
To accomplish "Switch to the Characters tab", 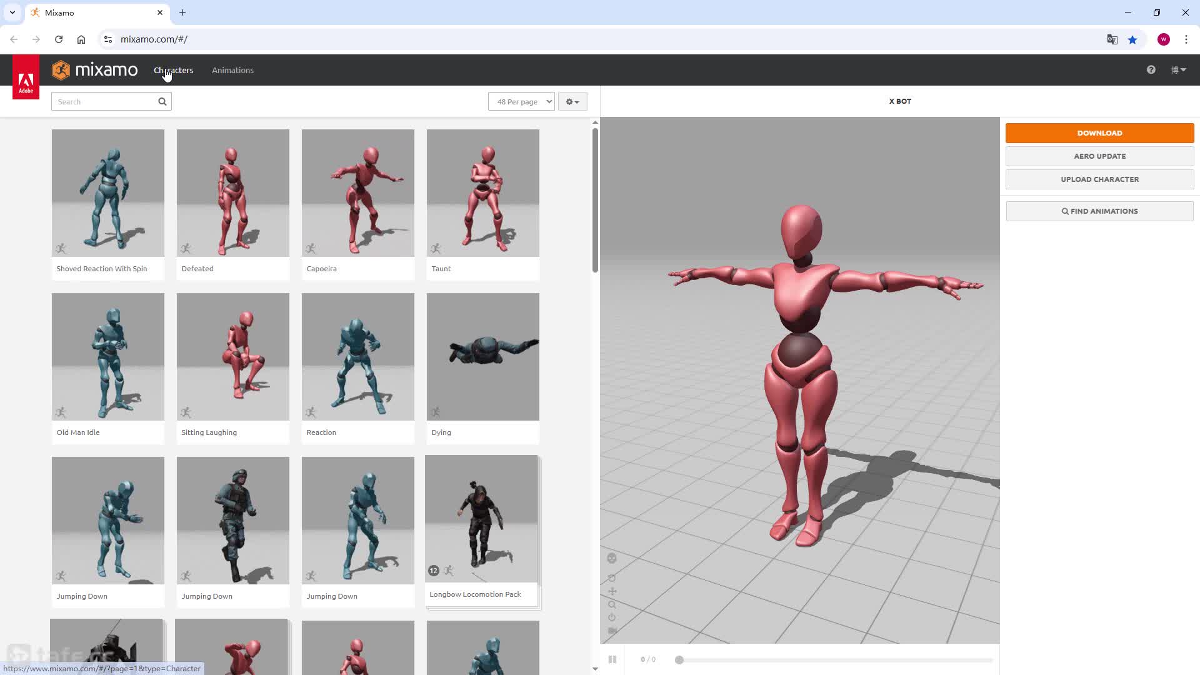I will (174, 70).
